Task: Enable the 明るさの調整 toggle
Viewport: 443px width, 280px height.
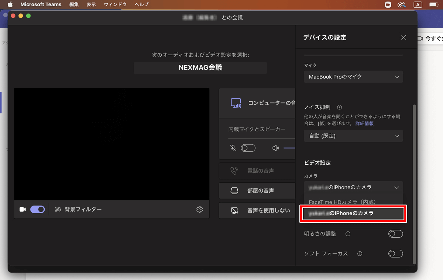Action: click(395, 234)
